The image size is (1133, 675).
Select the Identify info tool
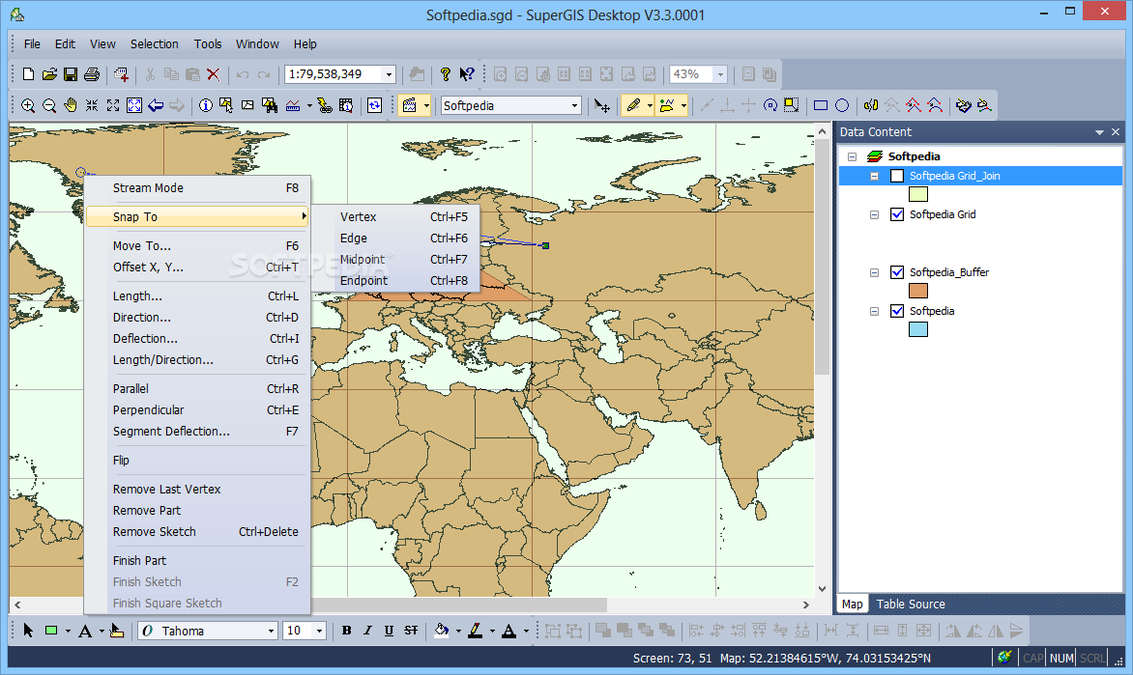[x=206, y=105]
